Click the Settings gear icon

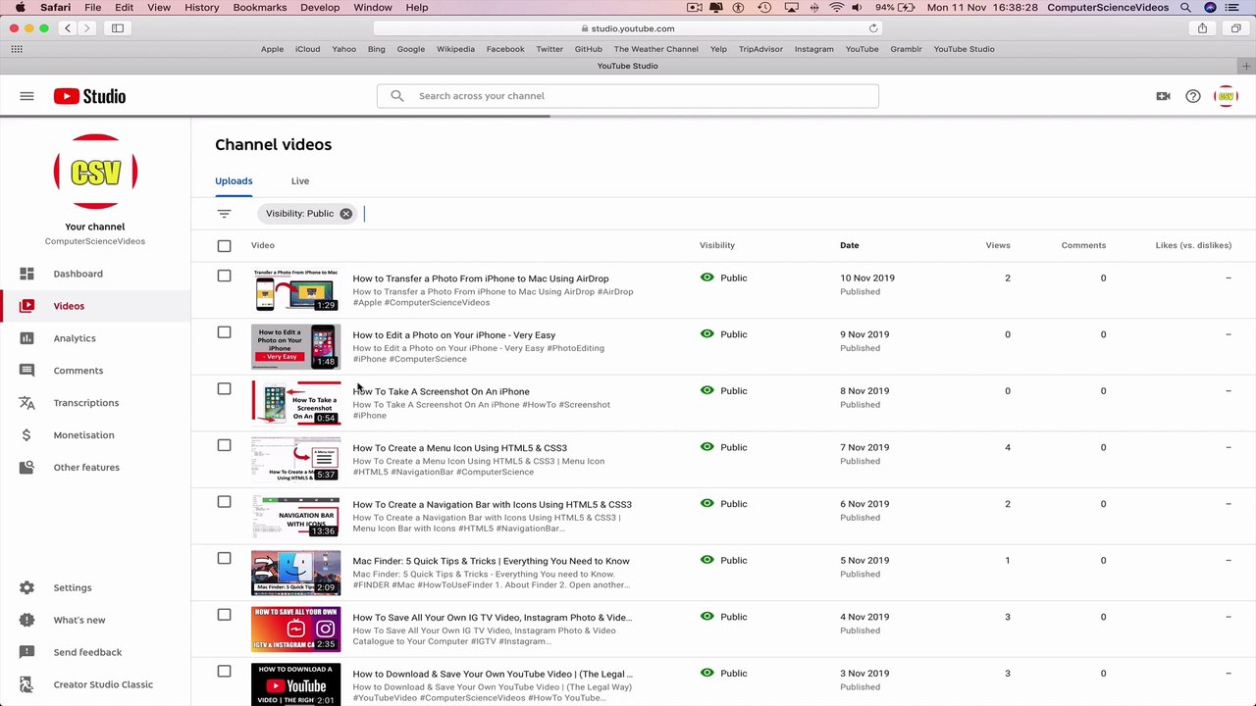pos(26,587)
